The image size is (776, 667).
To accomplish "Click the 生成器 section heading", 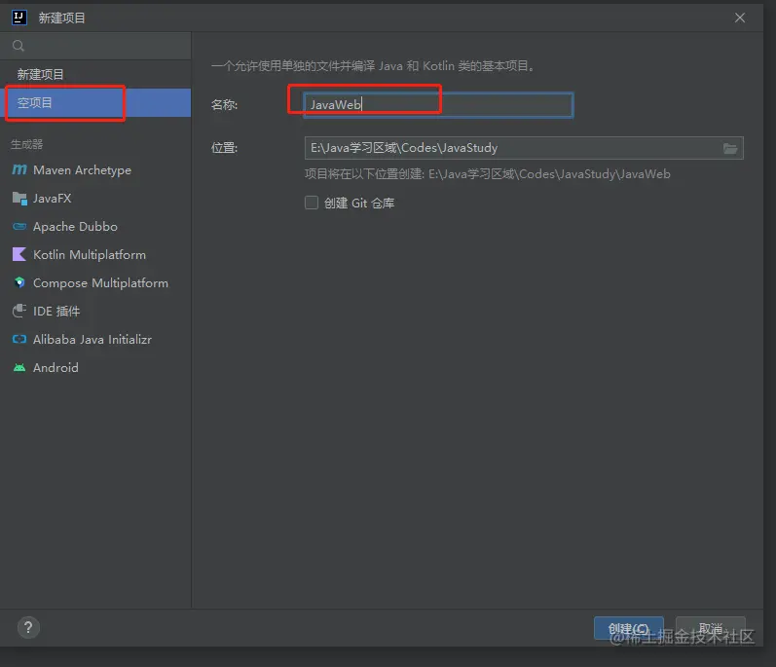I will pos(26,144).
